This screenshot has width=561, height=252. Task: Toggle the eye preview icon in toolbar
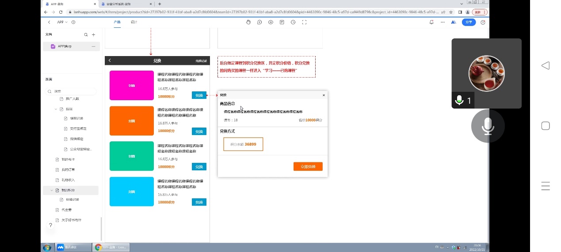click(x=271, y=22)
